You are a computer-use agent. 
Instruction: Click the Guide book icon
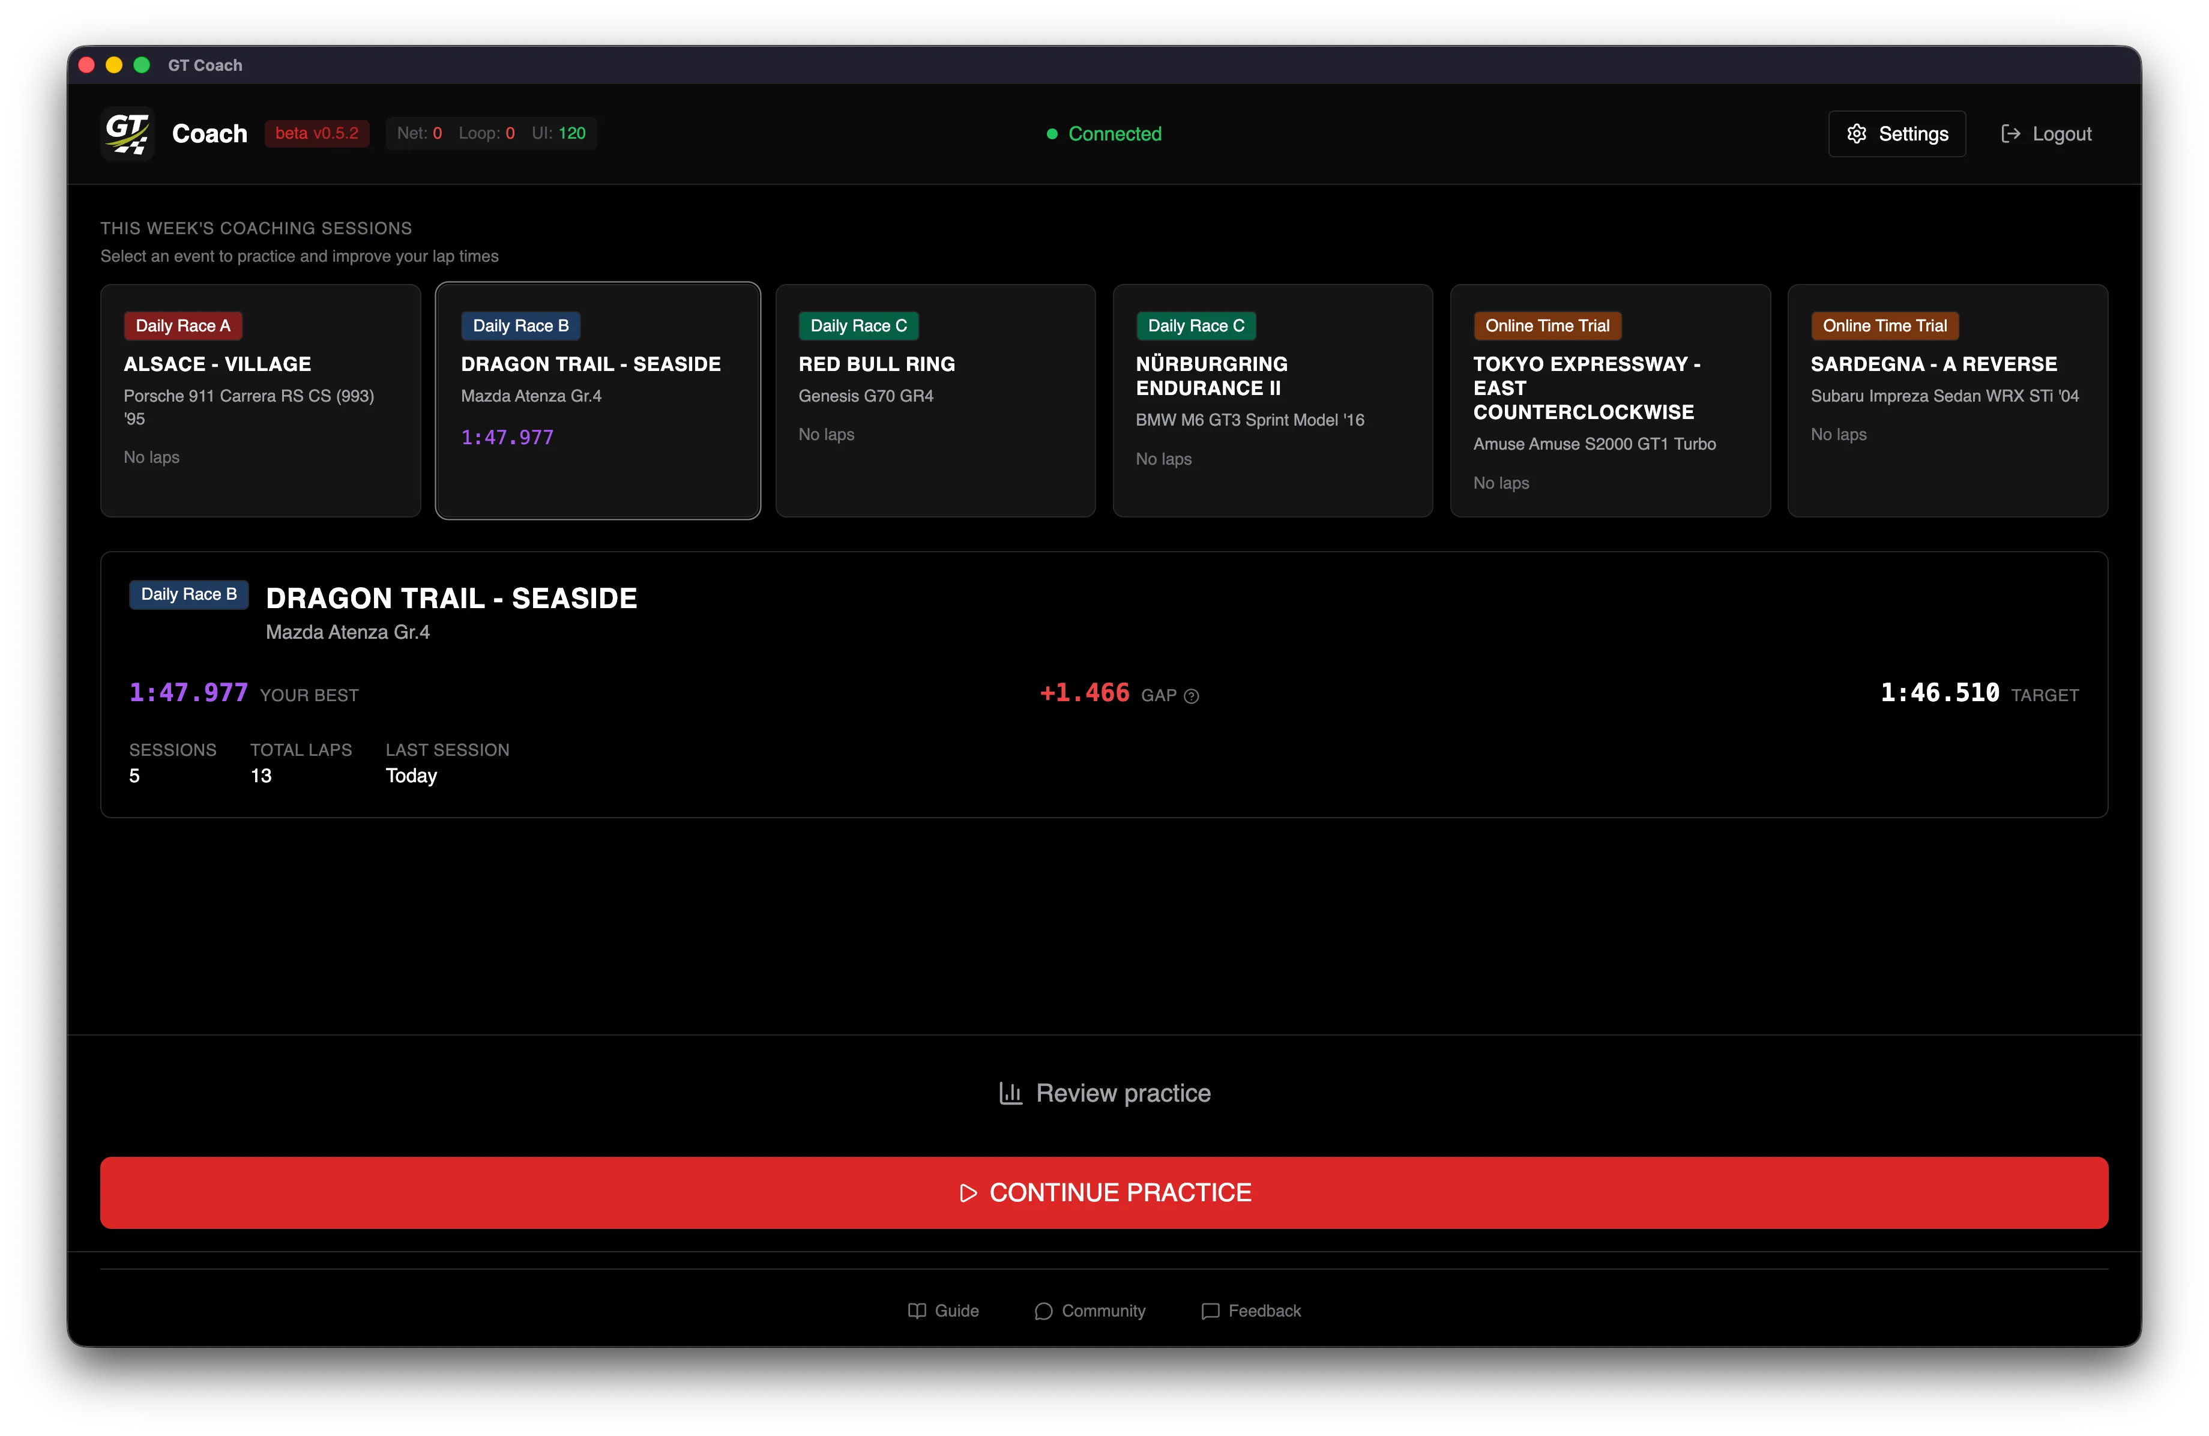click(917, 1311)
